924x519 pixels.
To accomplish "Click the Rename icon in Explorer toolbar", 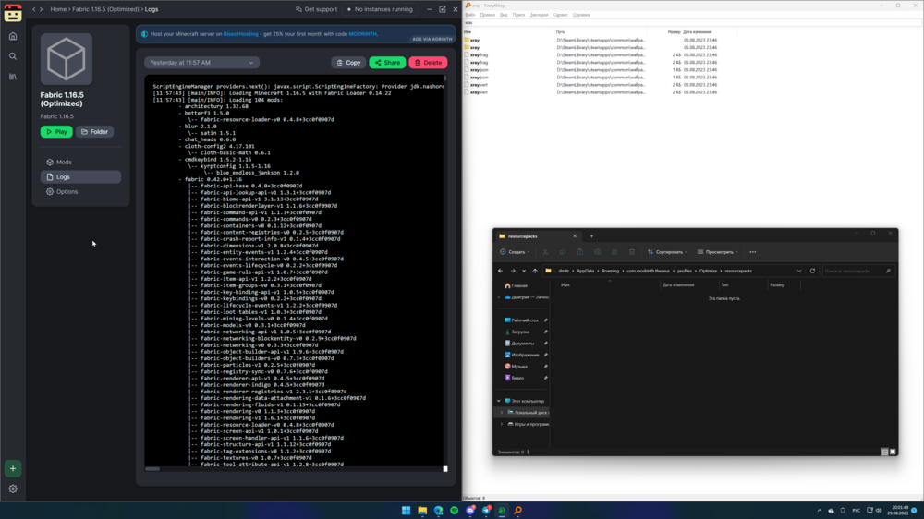I will [597, 252].
